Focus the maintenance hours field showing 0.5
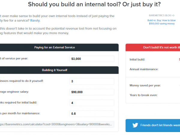This screenshot has height=135, width=180. (91, 114)
